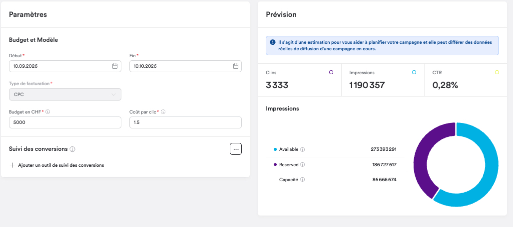Toggle the Clics purple circle indicator

(331, 72)
